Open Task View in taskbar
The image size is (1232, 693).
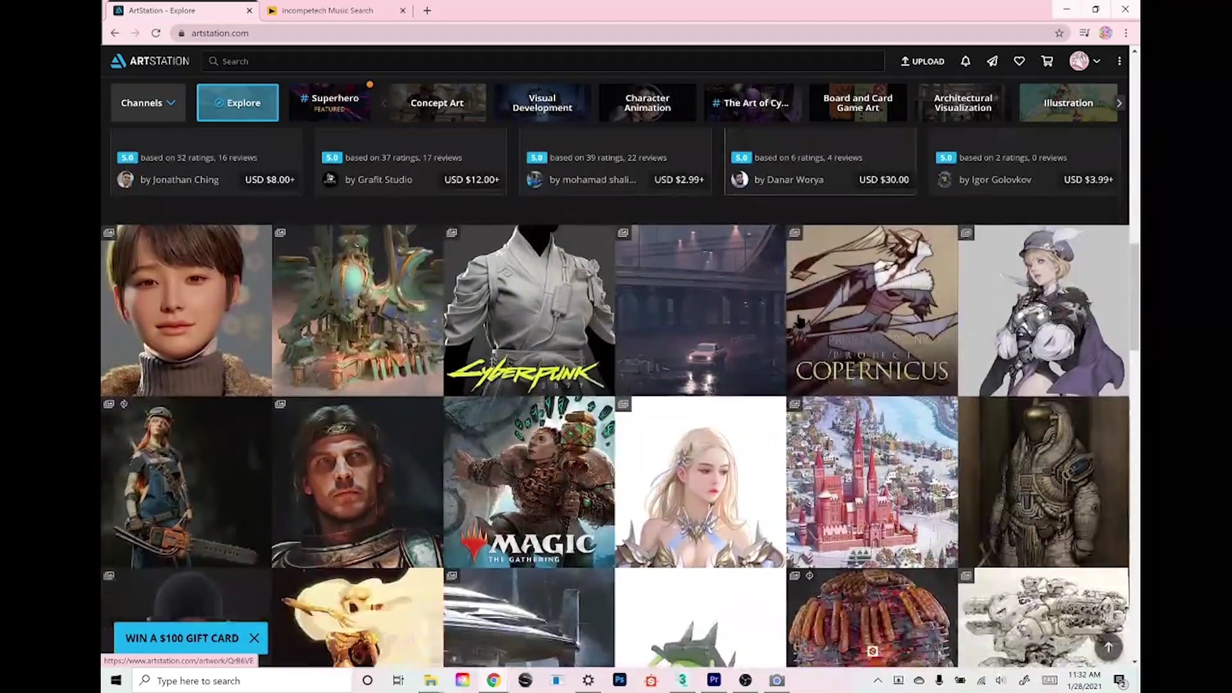pos(398,680)
